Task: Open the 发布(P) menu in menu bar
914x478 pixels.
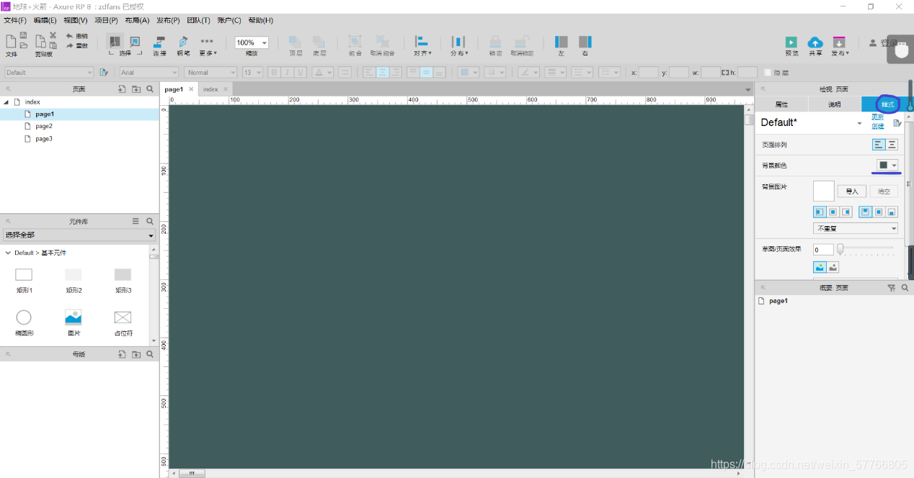Action: (168, 20)
